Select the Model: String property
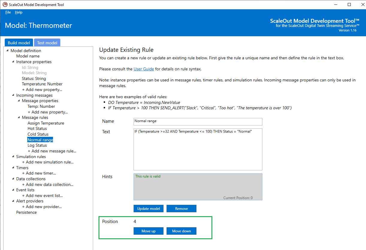 pyautogui.click(x=34, y=73)
